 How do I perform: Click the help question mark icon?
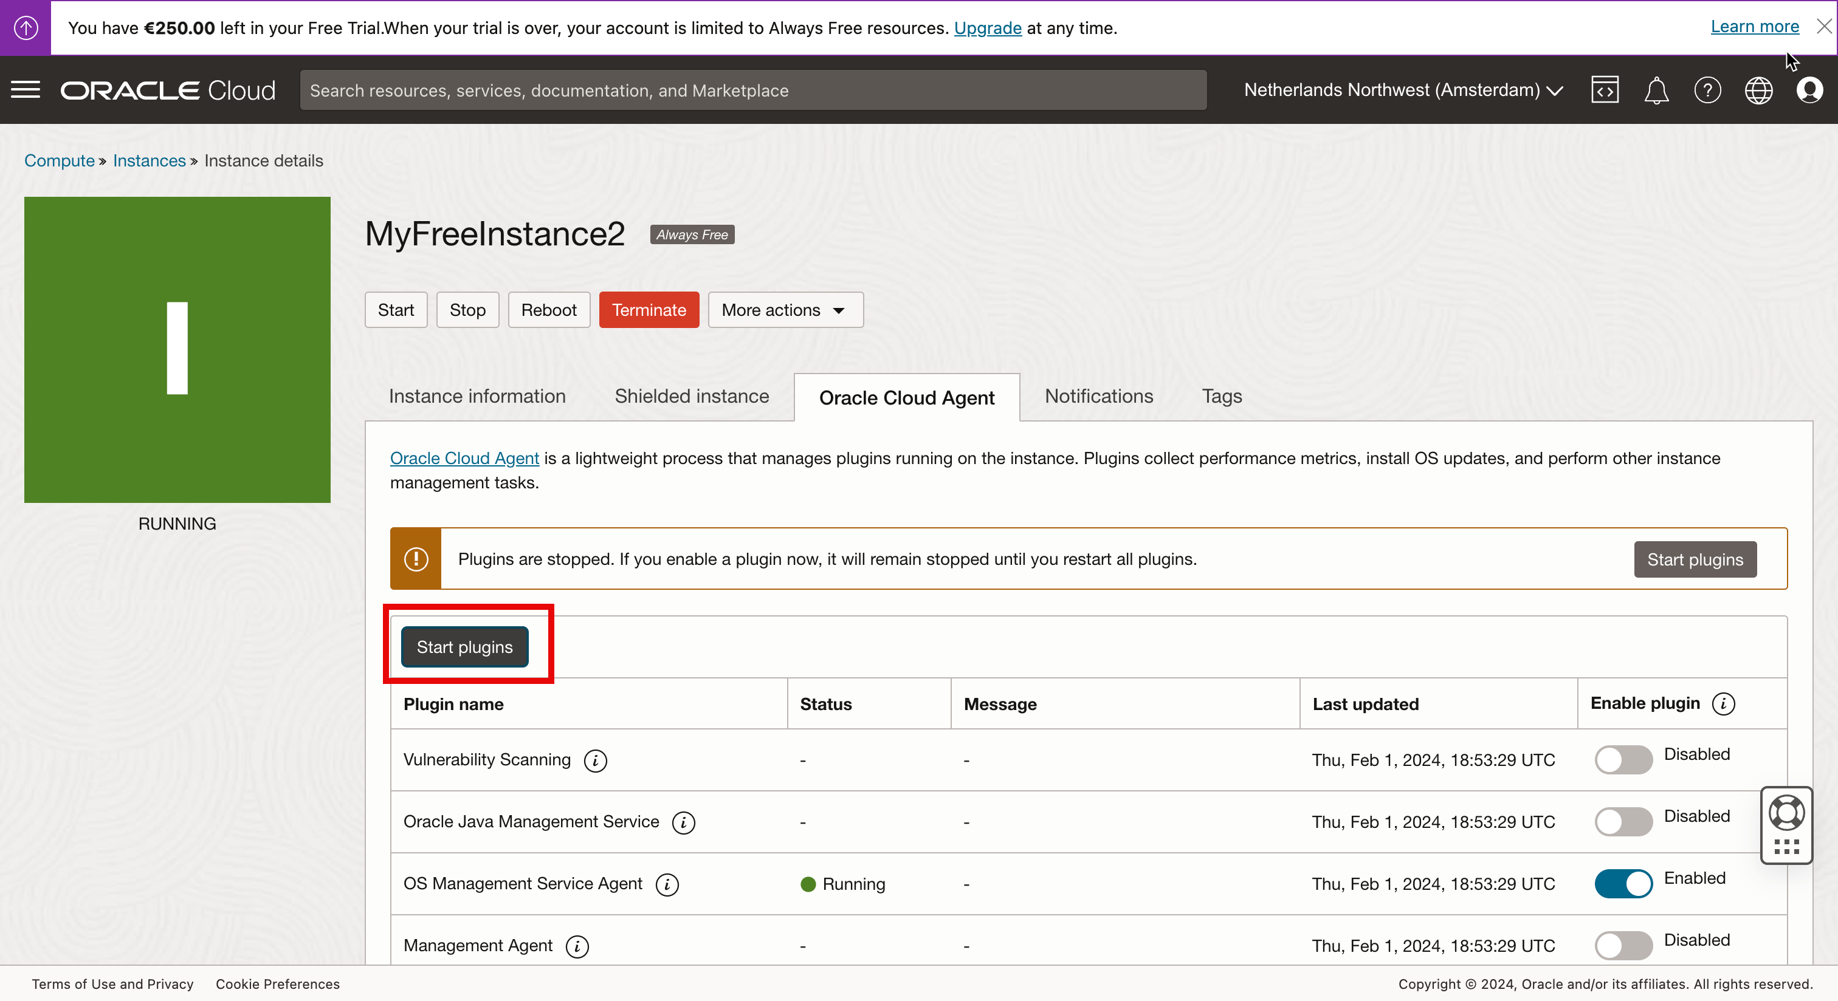click(1707, 91)
